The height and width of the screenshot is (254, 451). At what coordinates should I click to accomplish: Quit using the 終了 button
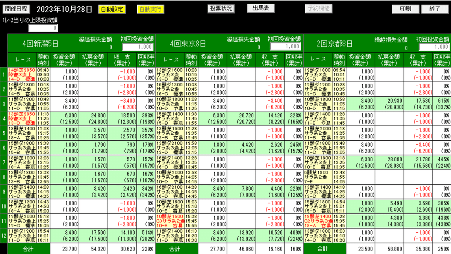[435, 9]
